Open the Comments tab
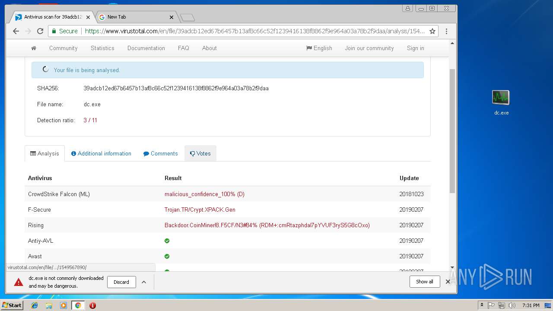Viewport: 553px width, 311px height. [x=161, y=153]
